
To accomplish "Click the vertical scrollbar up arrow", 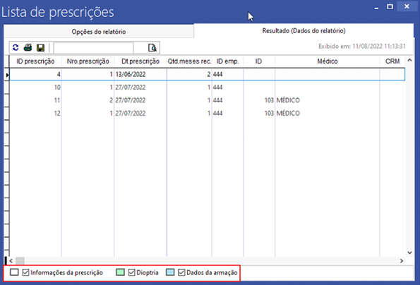I will pyautogui.click(x=409, y=61).
